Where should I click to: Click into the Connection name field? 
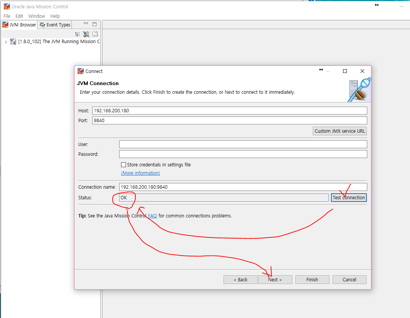(243, 187)
